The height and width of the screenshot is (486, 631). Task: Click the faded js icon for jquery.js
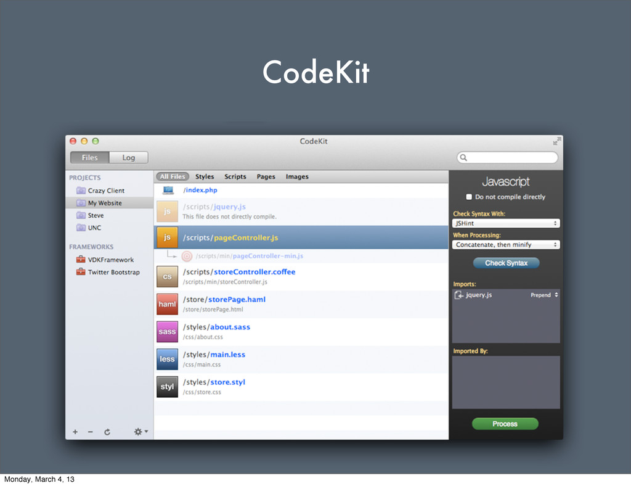[168, 212]
